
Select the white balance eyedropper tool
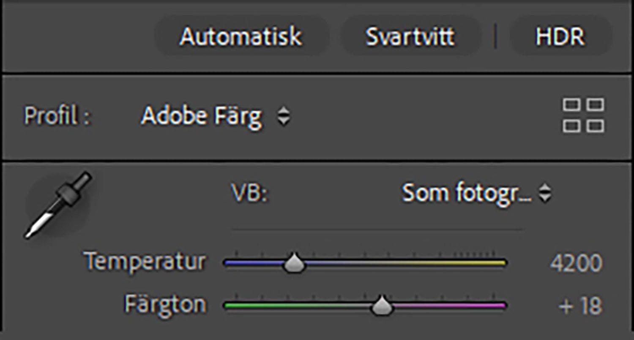point(58,205)
